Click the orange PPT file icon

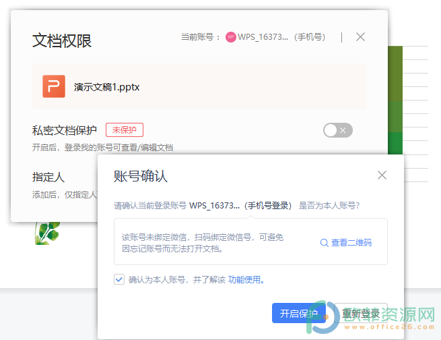pos(54,86)
